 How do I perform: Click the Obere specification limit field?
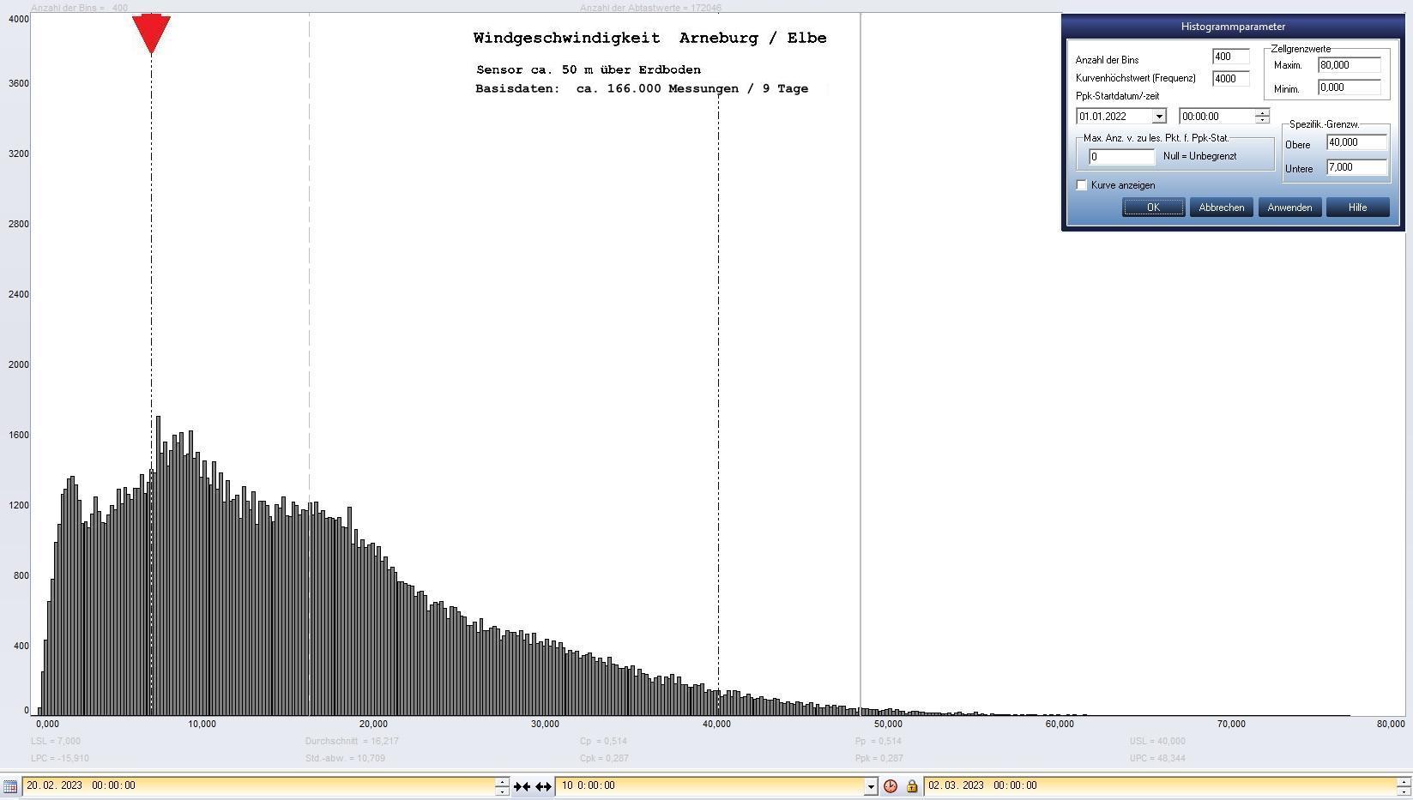(x=1356, y=142)
